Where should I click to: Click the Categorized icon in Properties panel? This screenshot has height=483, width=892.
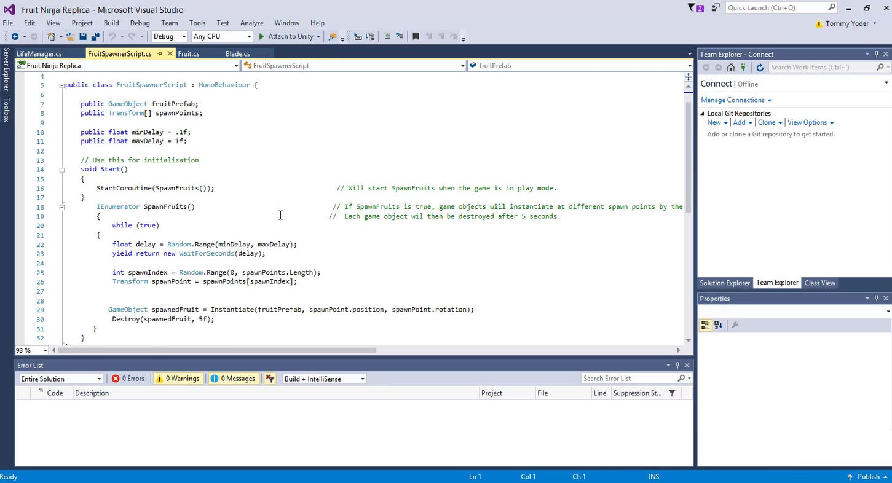click(705, 325)
